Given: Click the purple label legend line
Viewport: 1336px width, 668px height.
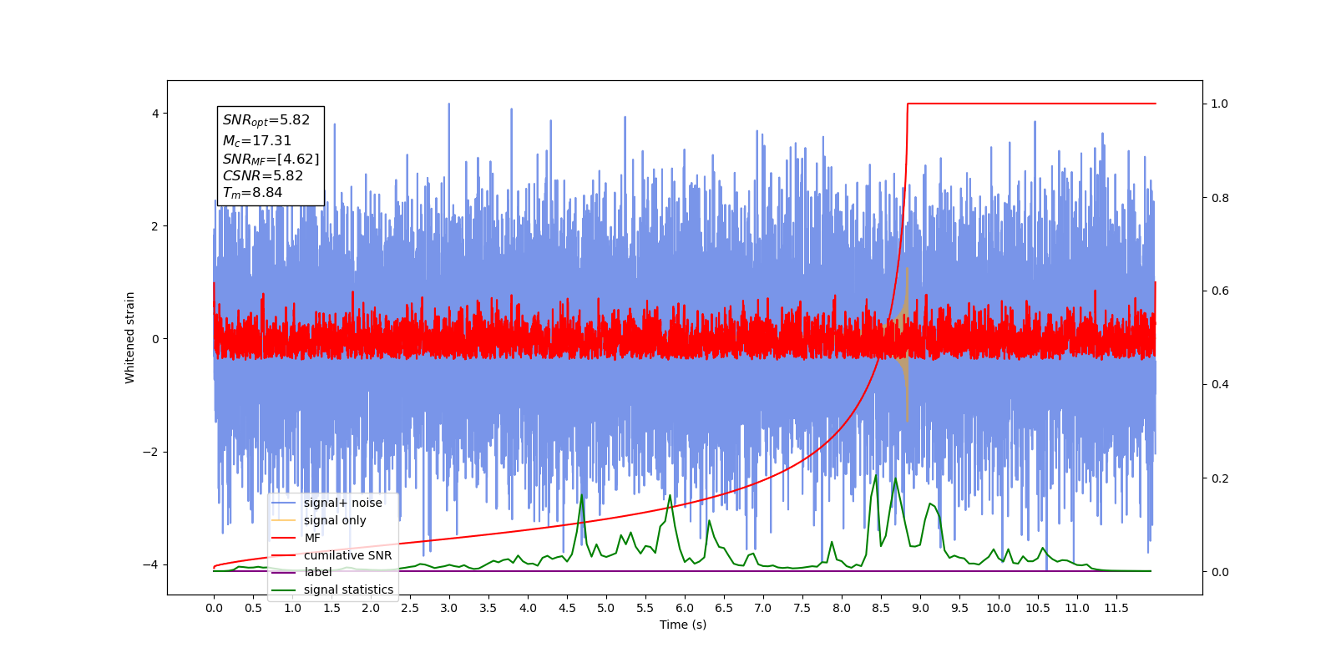Looking at the screenshot, I should (284, 573).
